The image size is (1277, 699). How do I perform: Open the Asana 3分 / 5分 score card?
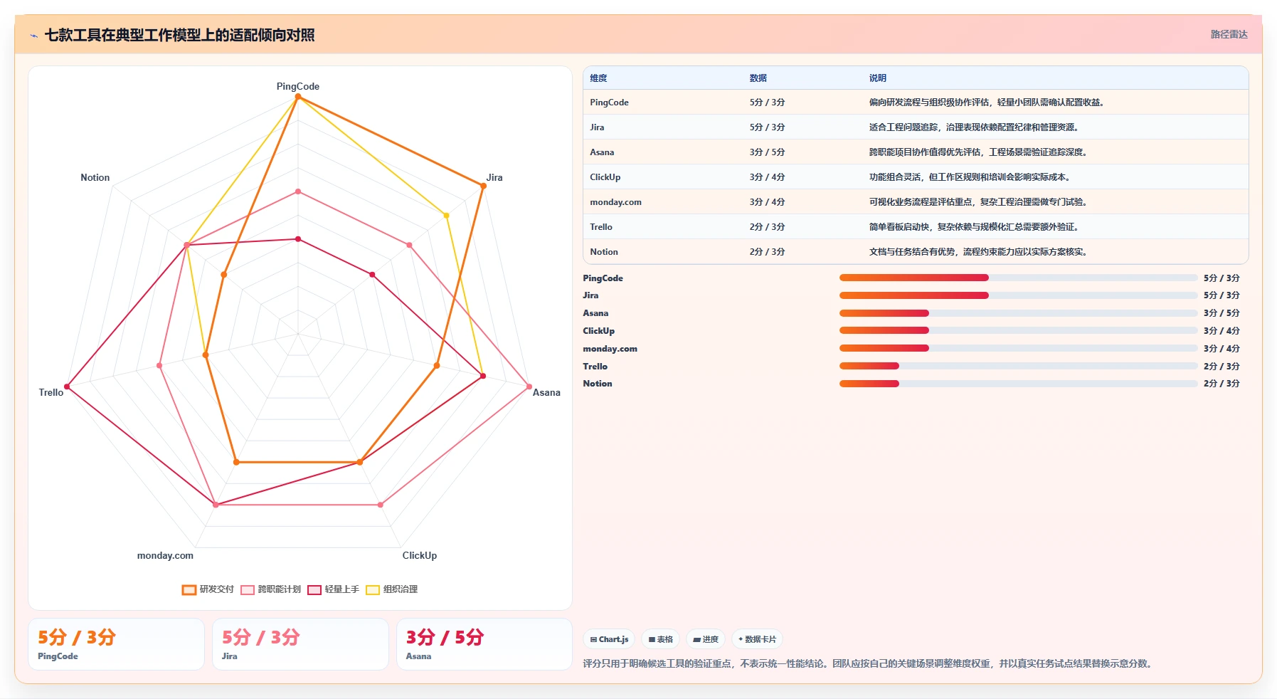pos(484,644)
